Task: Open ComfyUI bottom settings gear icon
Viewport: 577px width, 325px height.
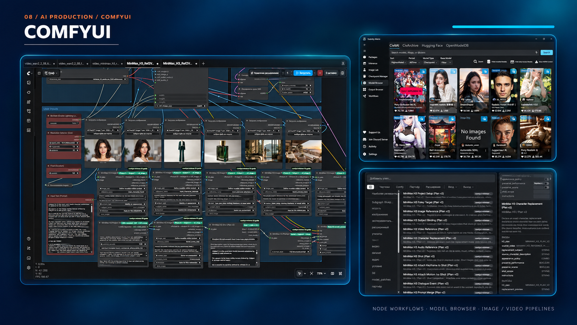Action: coord(29,268)
